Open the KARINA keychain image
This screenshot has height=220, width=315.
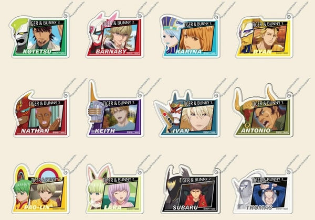tap(190, 36)
